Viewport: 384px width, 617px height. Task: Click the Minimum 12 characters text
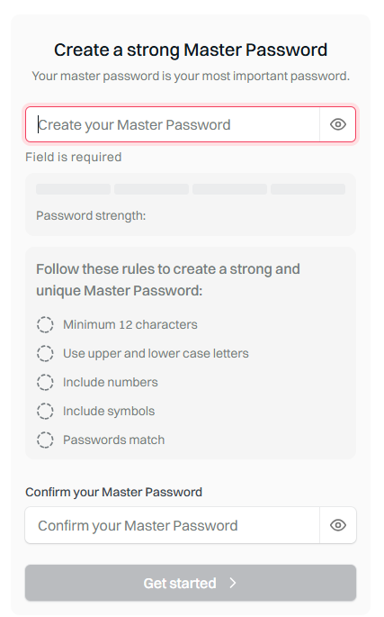(x=130, y=324)
